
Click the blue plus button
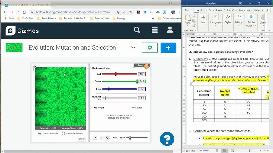tap(168, 48)
